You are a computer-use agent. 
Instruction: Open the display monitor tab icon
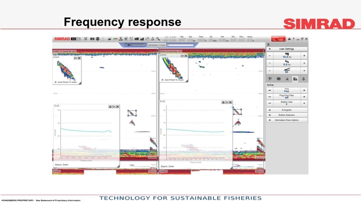278,79
